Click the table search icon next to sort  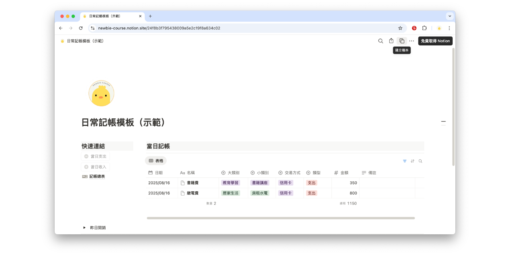pyautogui.click(x=420, y=161)
